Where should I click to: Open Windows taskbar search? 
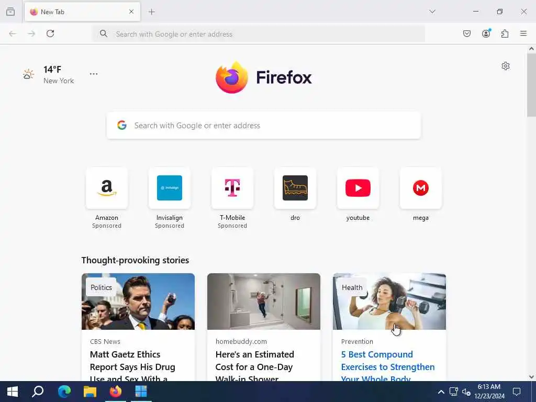pos(38,392)
